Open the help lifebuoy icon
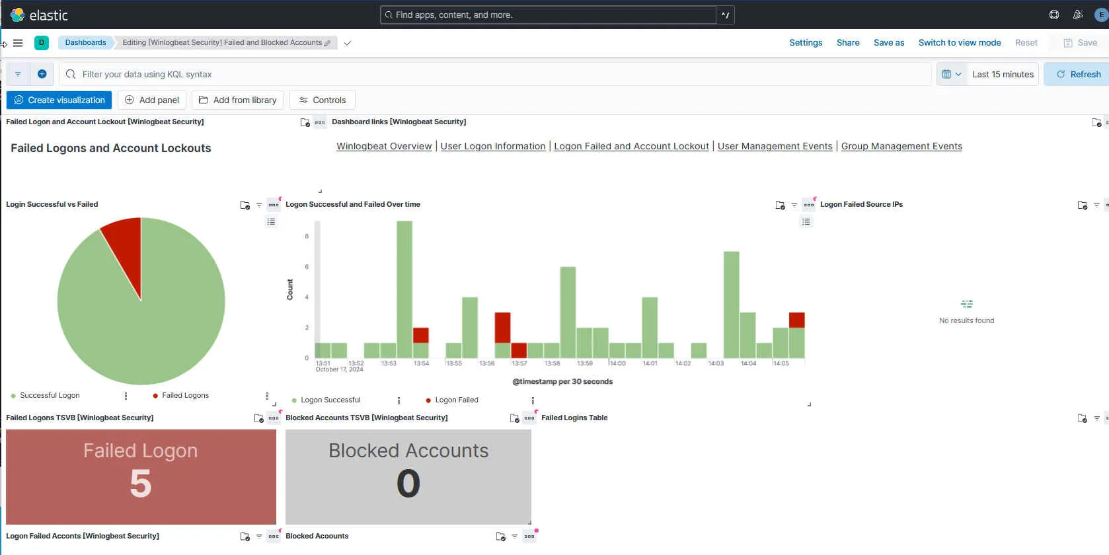This screenshot has width=1109, height=555. (x=1054, y=15)
